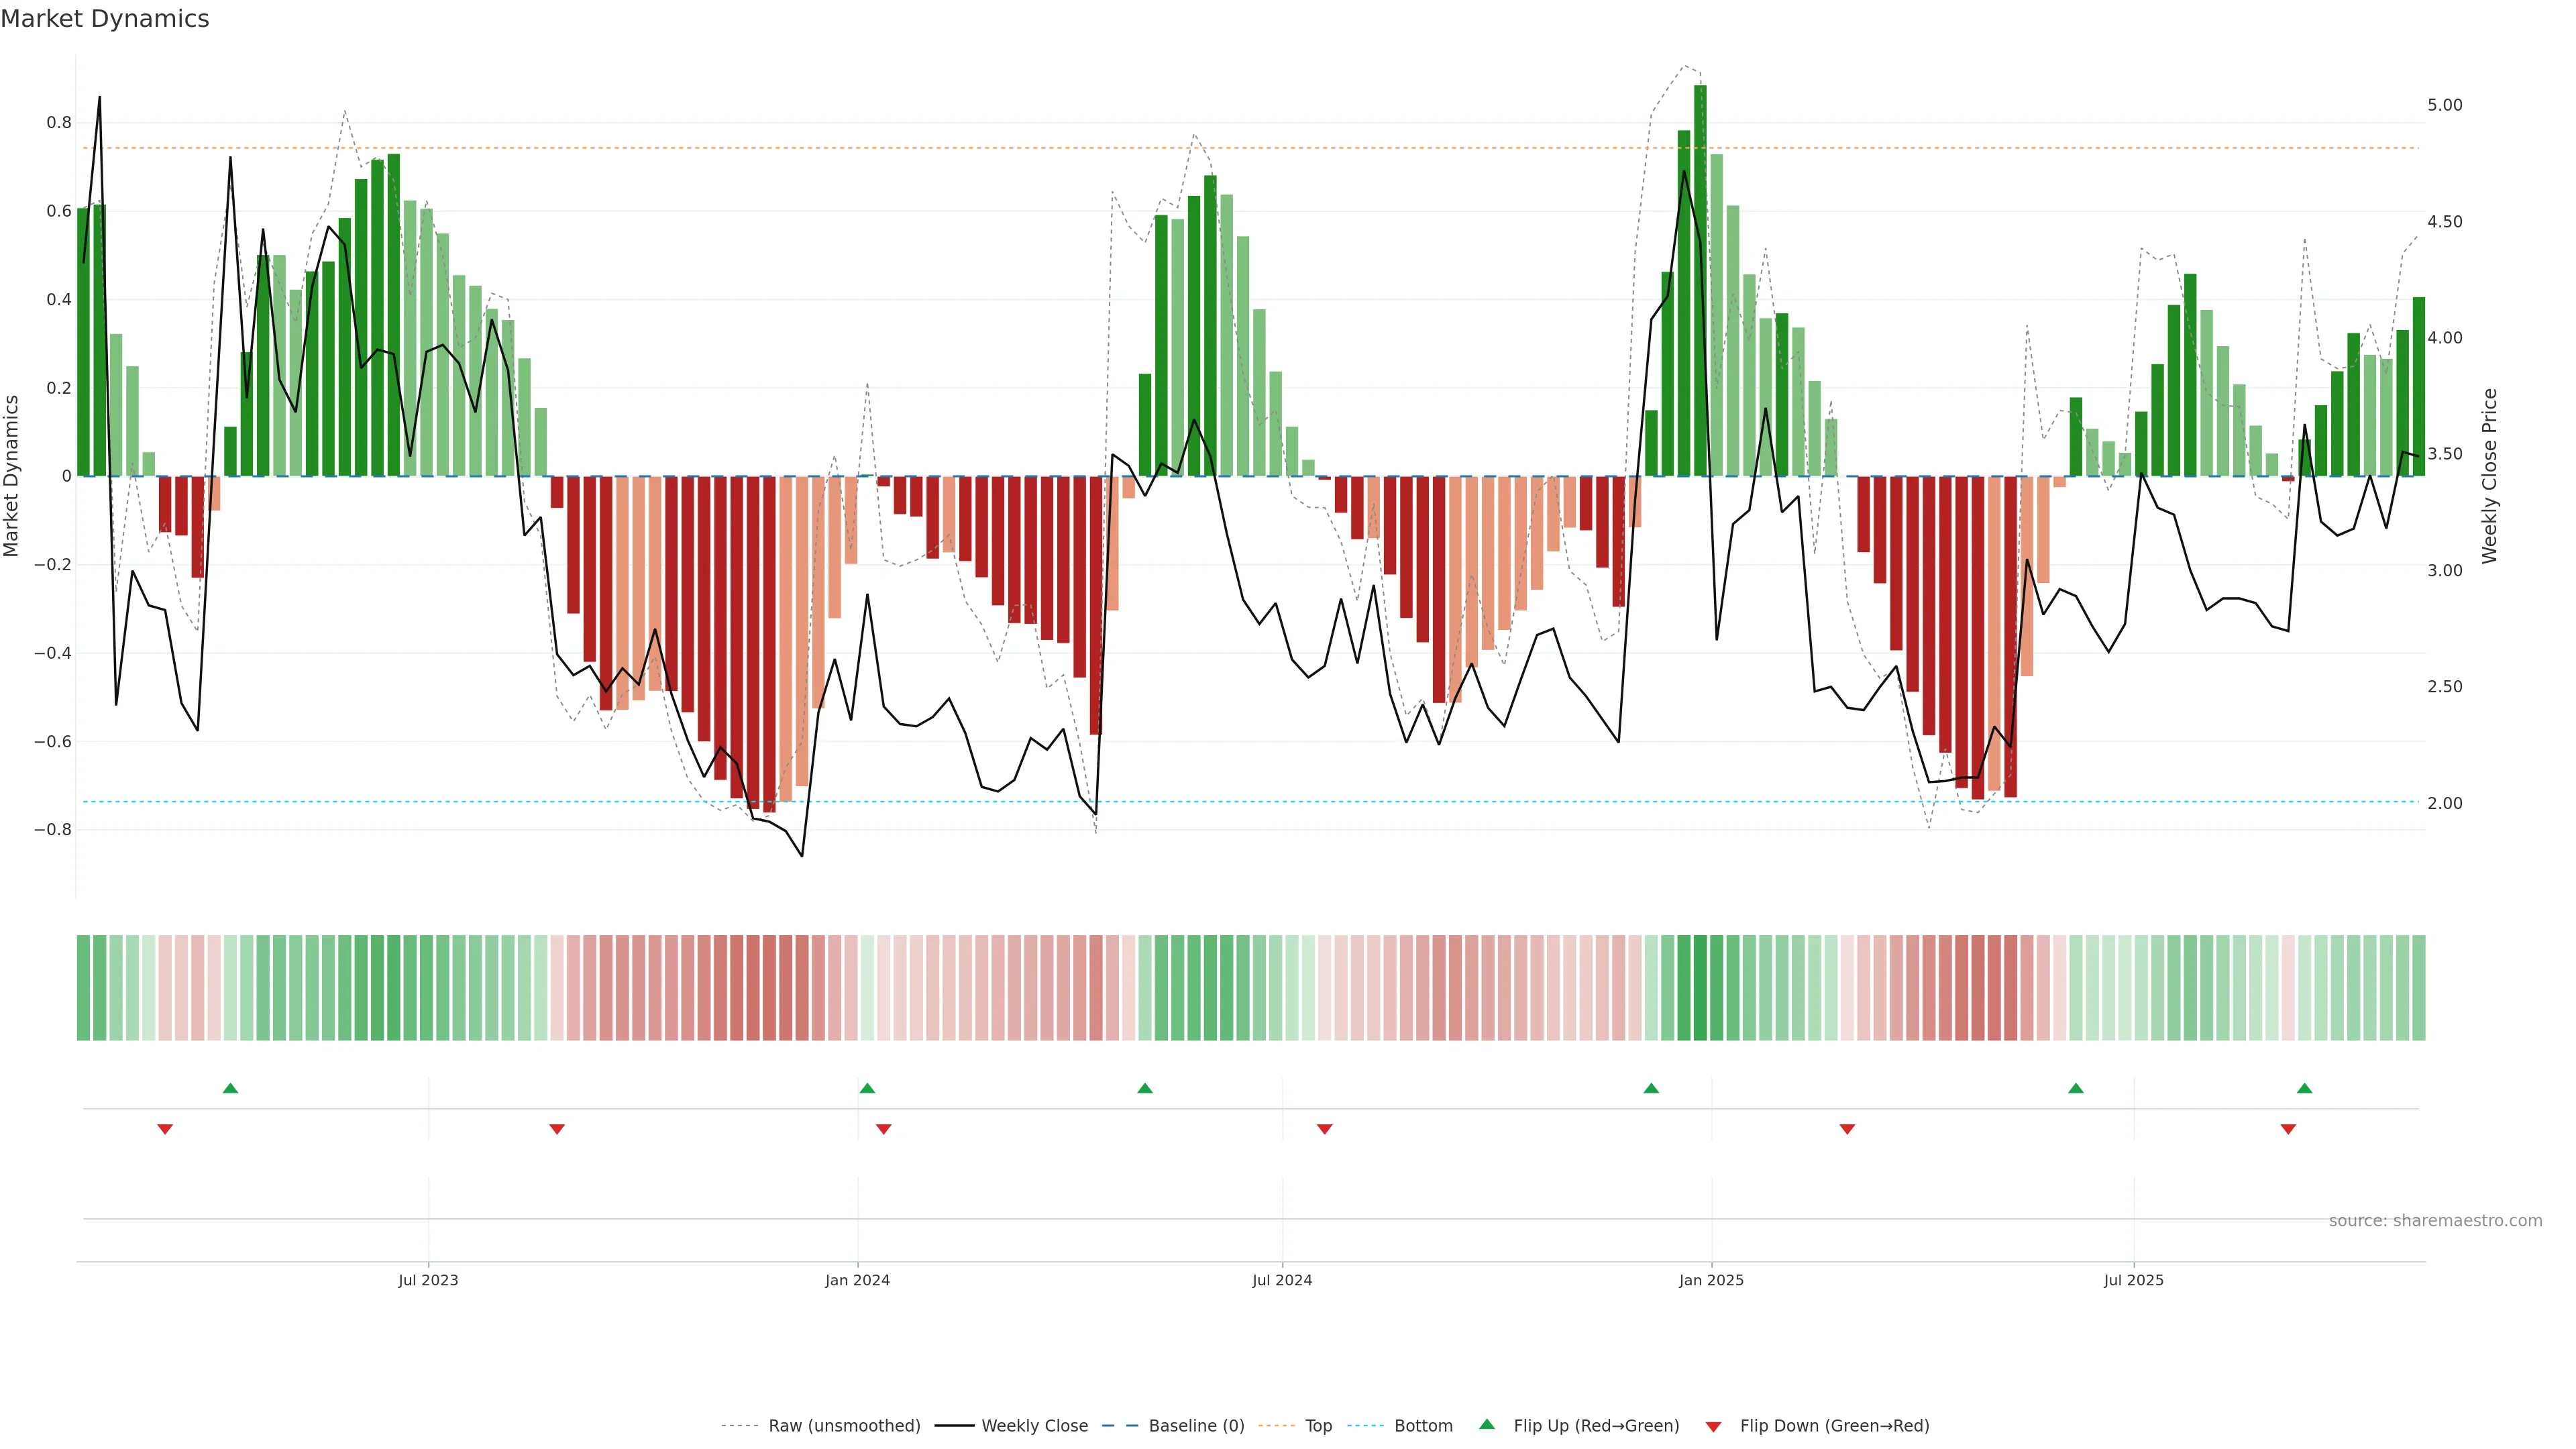Click the Jul 2023 axis label
This screenshot has width=2576, height=1449.
click(428, 1280)
